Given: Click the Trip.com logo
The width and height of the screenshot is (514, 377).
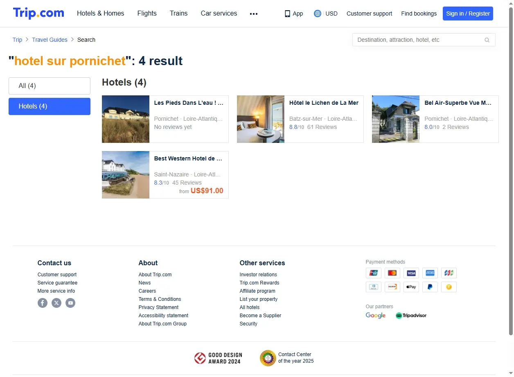Looking at the screenshot, I should point(38,13).
